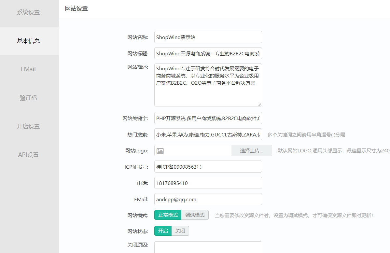The width and height of the screenshot is (390, 253).
Task: Click the 网站关键字: label
Action: (135, 119)
